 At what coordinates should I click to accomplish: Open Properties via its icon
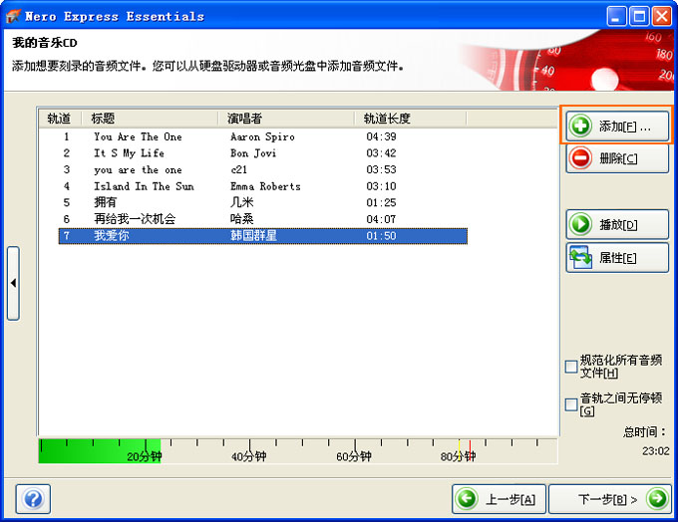point(580,257)
